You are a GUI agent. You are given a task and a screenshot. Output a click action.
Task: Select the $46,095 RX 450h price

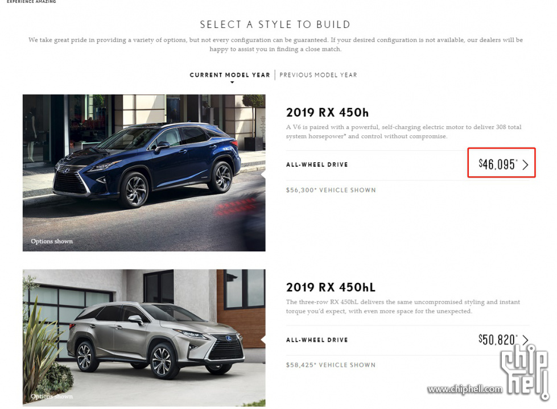coord(498,164)
